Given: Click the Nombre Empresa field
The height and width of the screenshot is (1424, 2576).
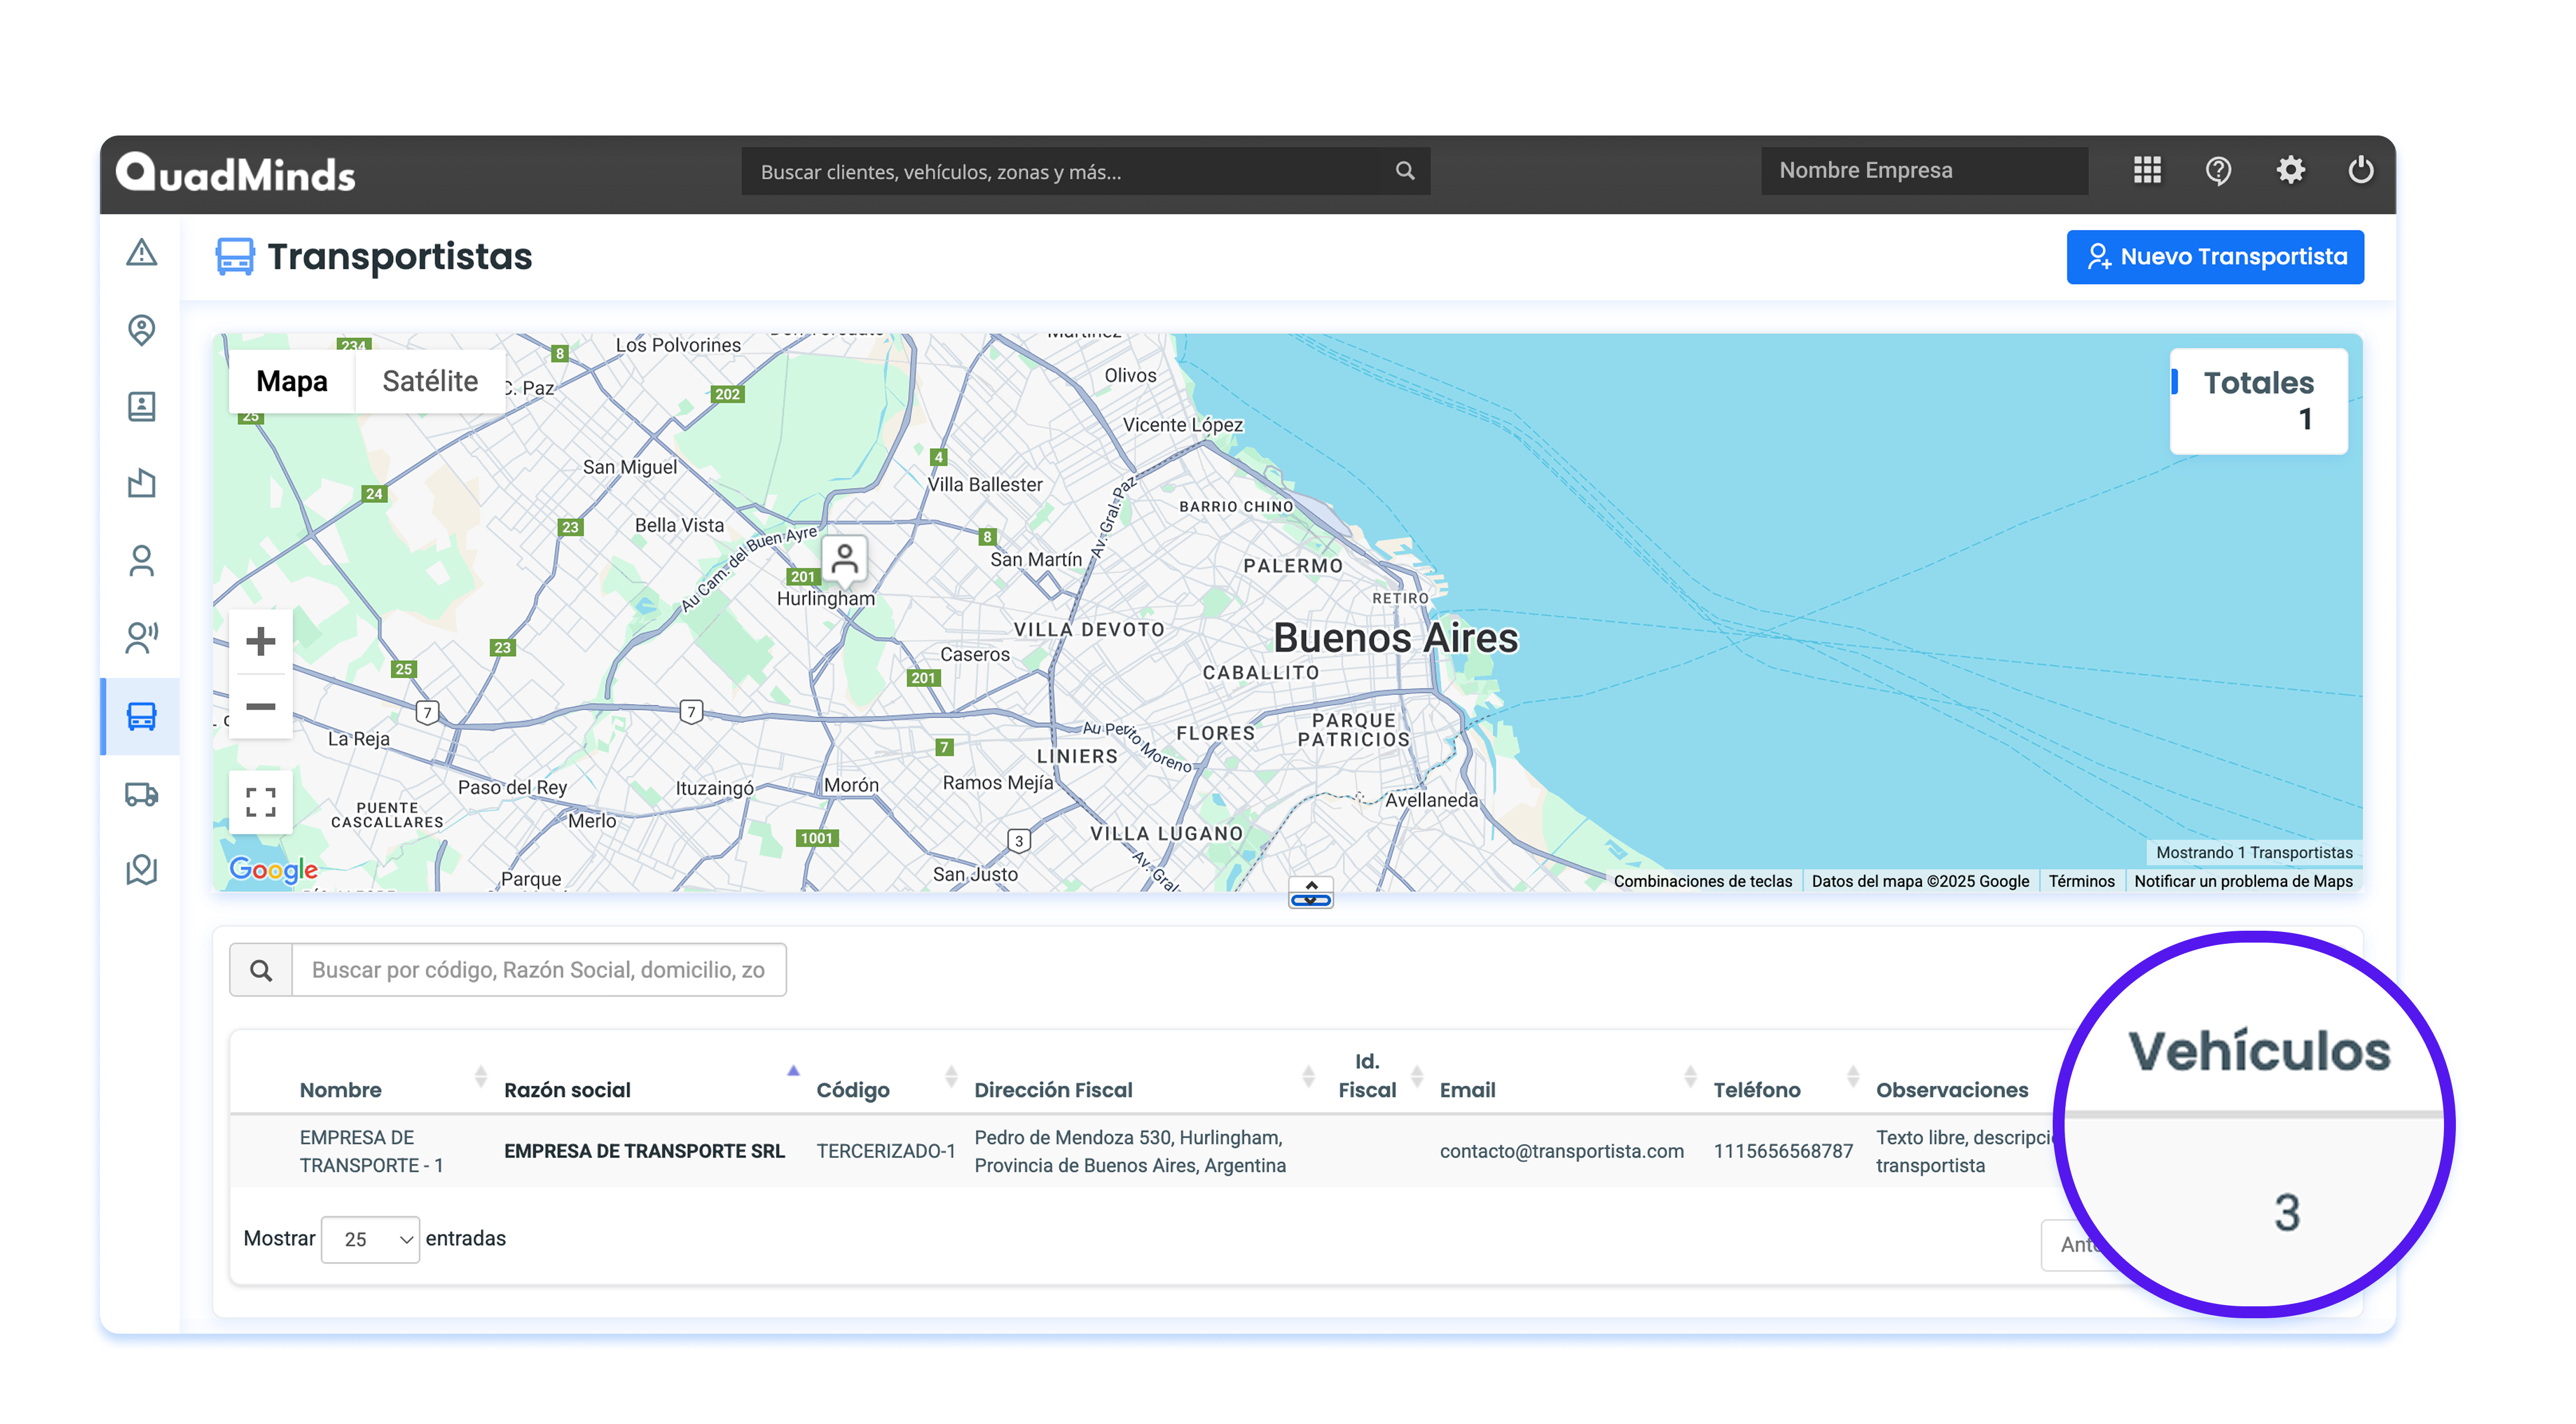Looking at the screenshot, I should pos(1924,171).
